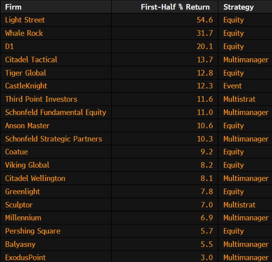
Task: Click Equity strategy in Whale Rock row
Action: pyautogui.click(x=234, y=33)
